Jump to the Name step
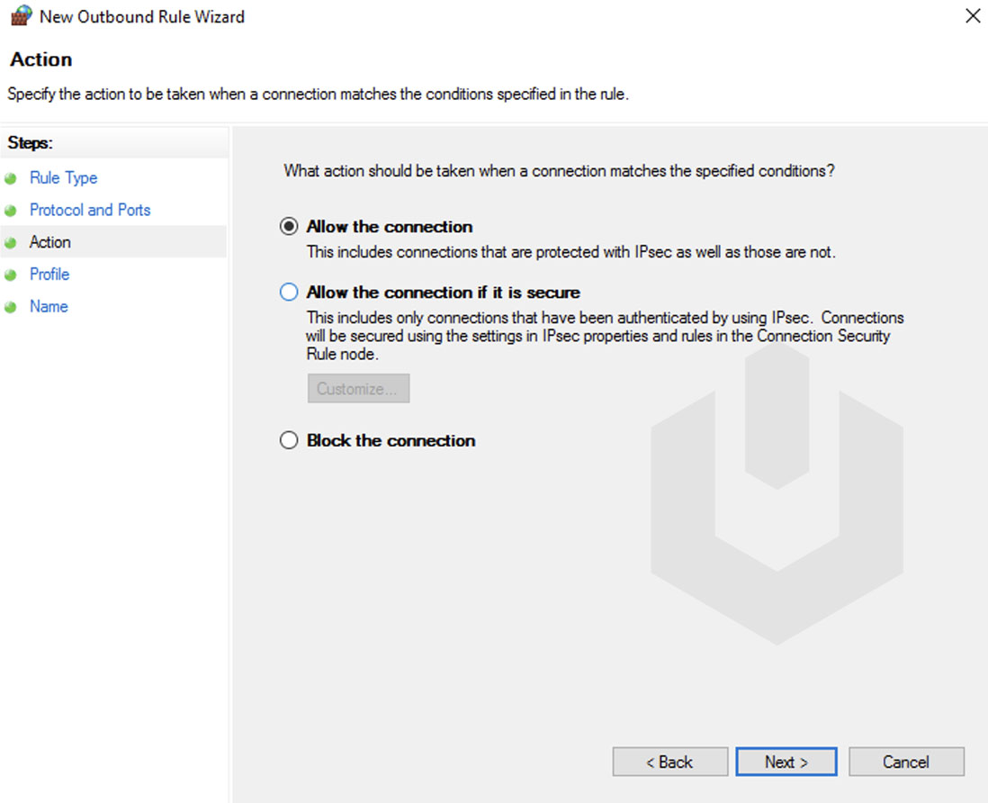Viewport: 988px width, 803px height. (x=49, y=307)
